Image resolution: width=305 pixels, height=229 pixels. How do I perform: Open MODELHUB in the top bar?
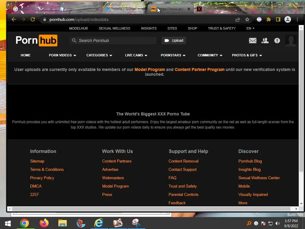[x=78, y=28]
